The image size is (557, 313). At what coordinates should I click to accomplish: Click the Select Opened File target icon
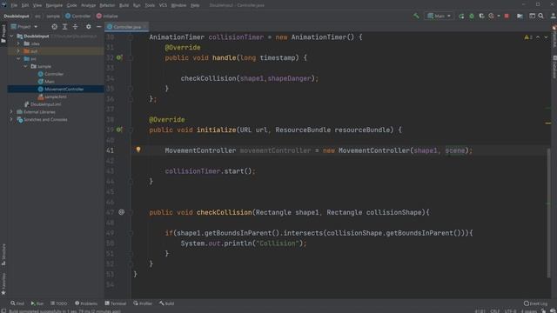coord(54,27)
